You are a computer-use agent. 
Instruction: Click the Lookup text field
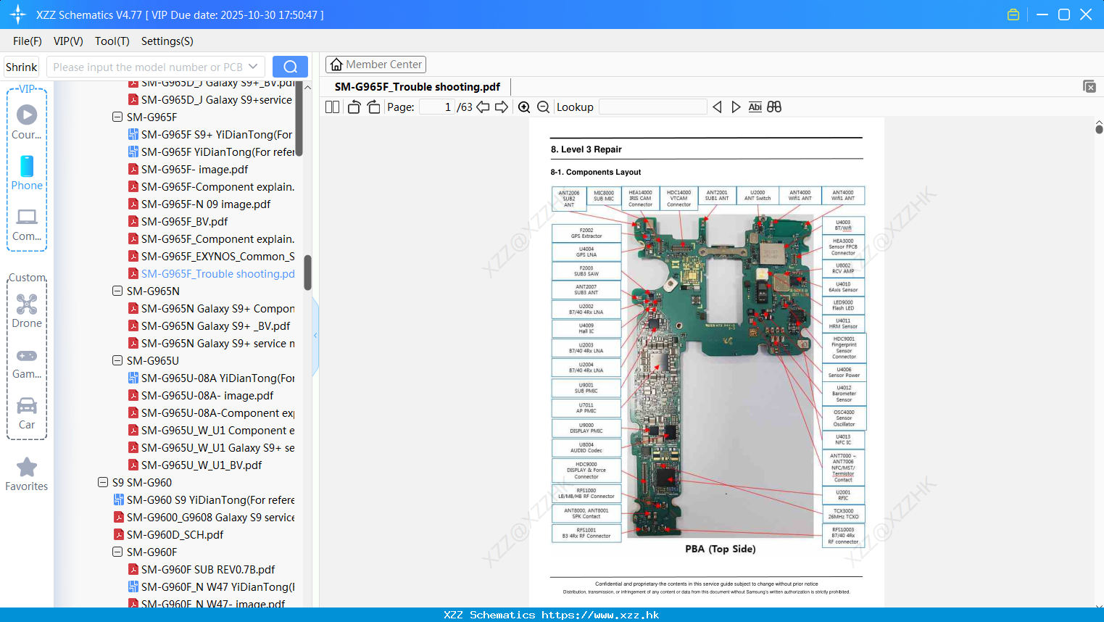(x=653, y=107)
